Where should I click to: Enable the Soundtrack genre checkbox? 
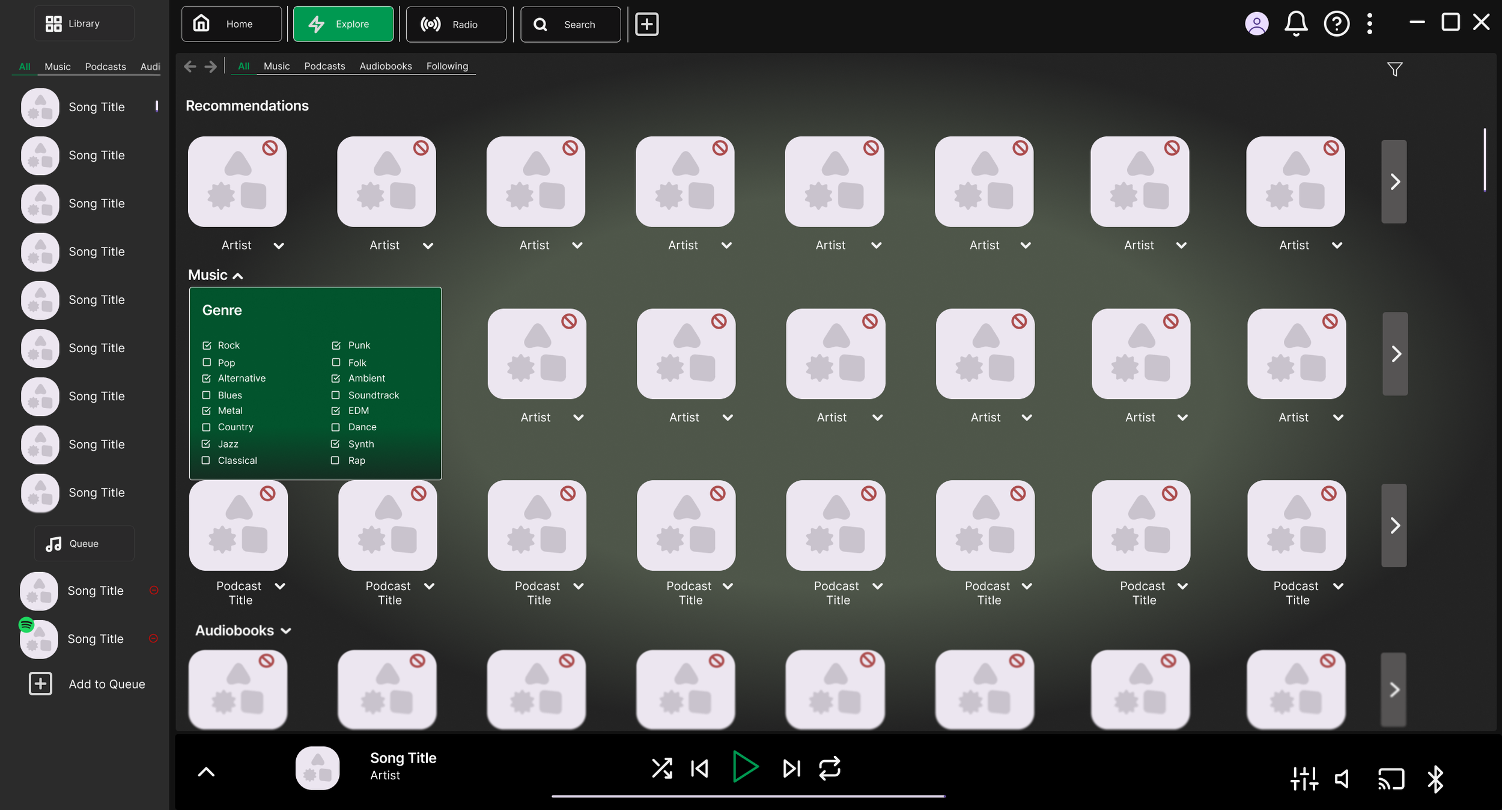click(336, 395)
